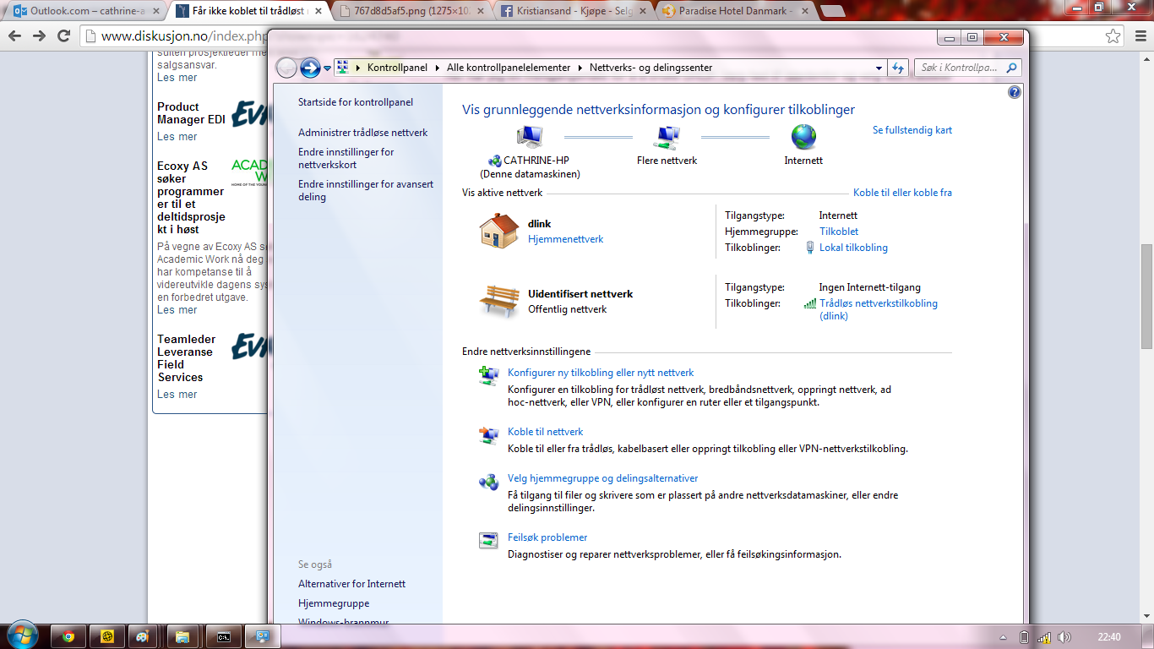Show hidden tray icons arrow
The image size is (1154, 649).
1003,637
